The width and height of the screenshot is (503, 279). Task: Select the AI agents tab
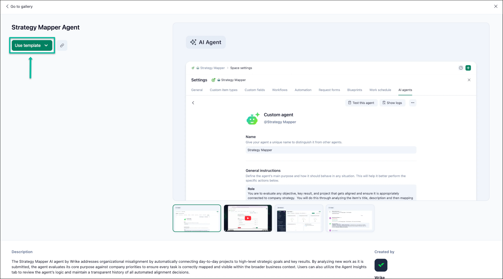coord(405,90)
